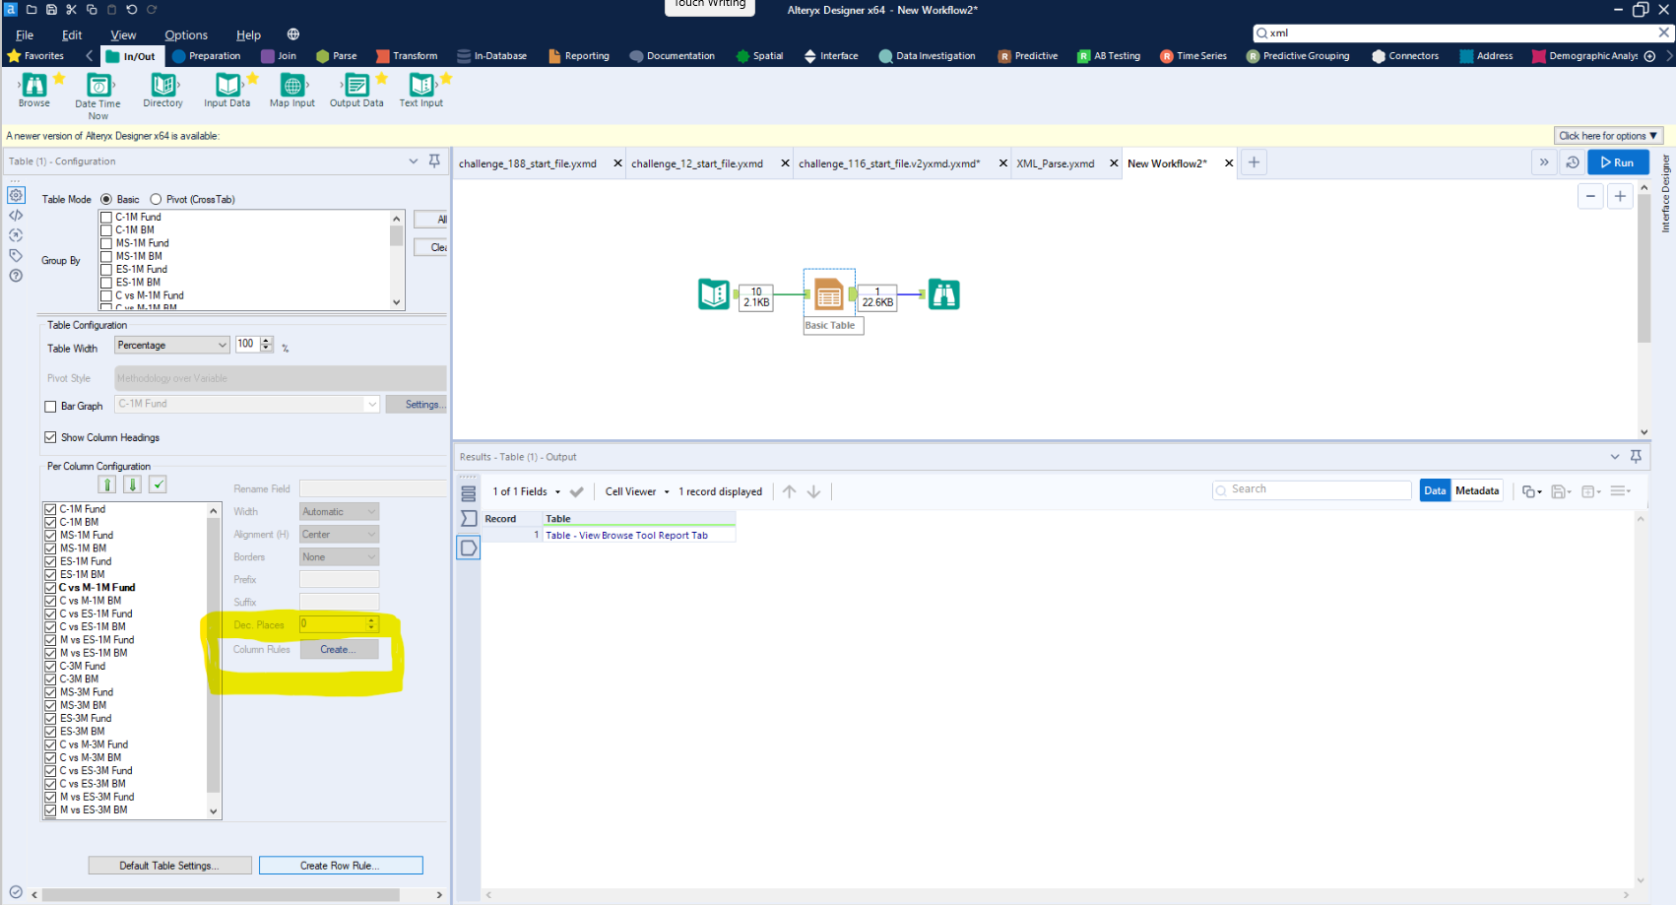The width and height of the screenshot is (1676, 905).
Task: Switch to the XML_Parse.yxmd workflow tab
Action: [x=1054, y=162]
